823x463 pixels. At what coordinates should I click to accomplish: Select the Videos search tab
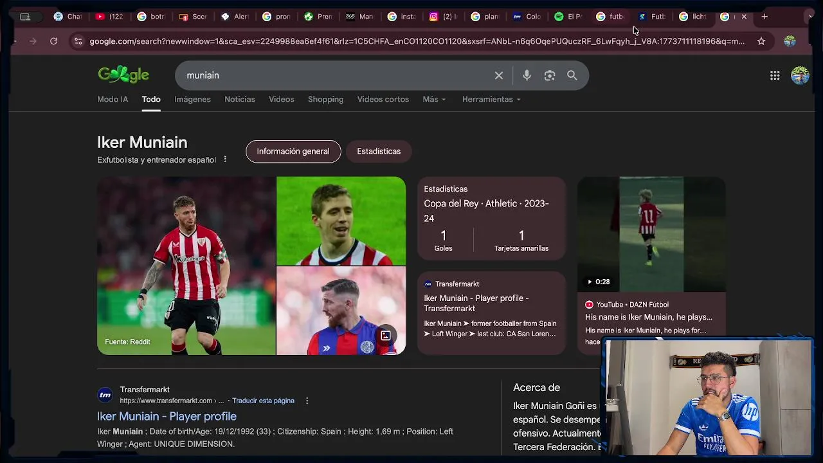[281, 99]
